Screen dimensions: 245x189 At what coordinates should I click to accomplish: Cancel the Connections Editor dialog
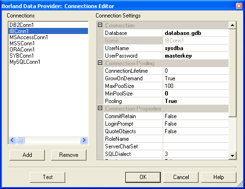(181, 177)
